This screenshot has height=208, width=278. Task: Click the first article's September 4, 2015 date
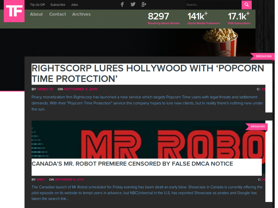pos(81,89)
